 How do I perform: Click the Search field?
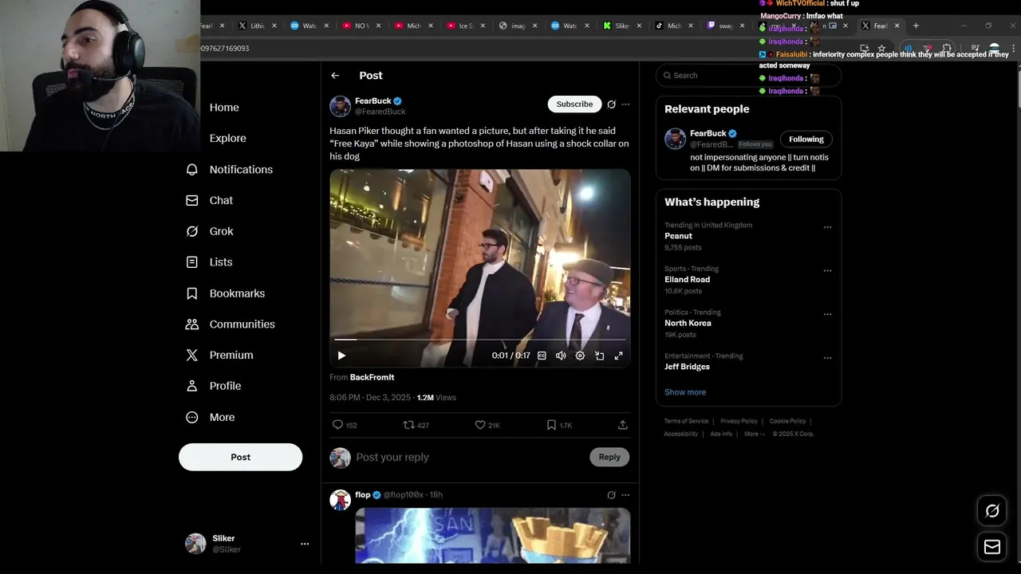(748, 76)
